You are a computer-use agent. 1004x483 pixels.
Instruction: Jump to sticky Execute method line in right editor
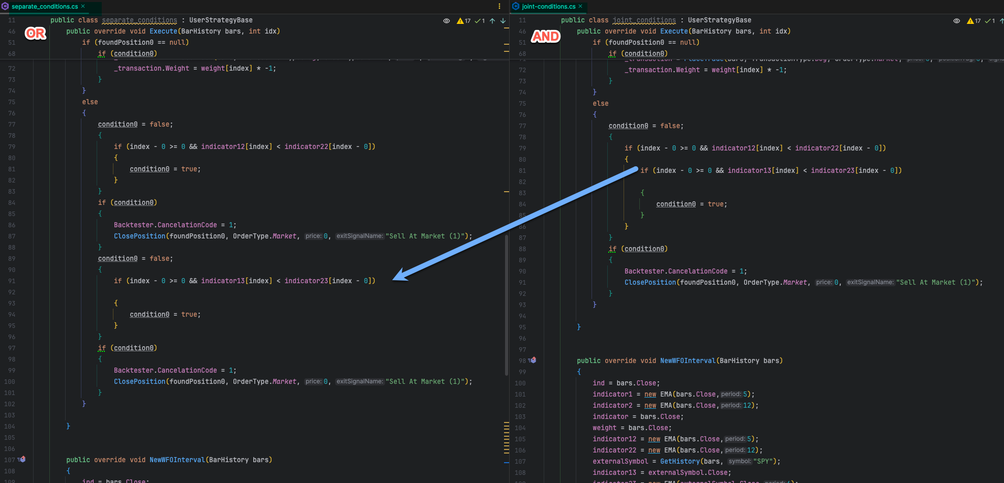tap(684, 32)
